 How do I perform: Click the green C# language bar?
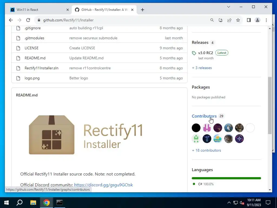[x=226, y=178]
